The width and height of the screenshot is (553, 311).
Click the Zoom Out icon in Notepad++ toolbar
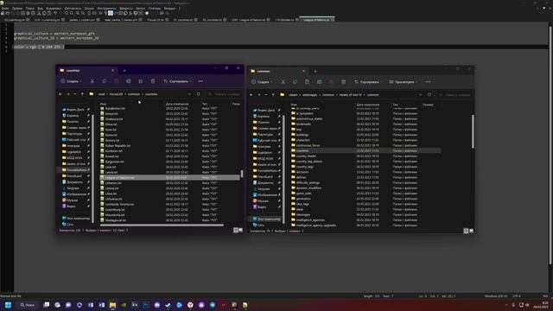[x=83, y=13]
